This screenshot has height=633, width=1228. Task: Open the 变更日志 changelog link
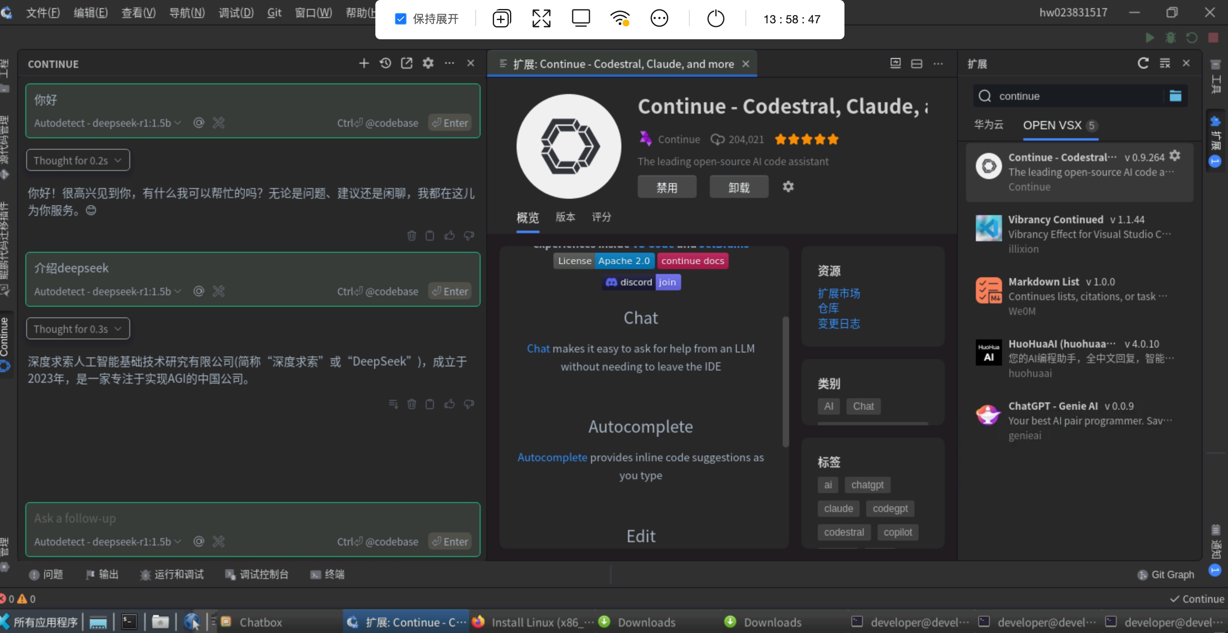coord(839,324)
